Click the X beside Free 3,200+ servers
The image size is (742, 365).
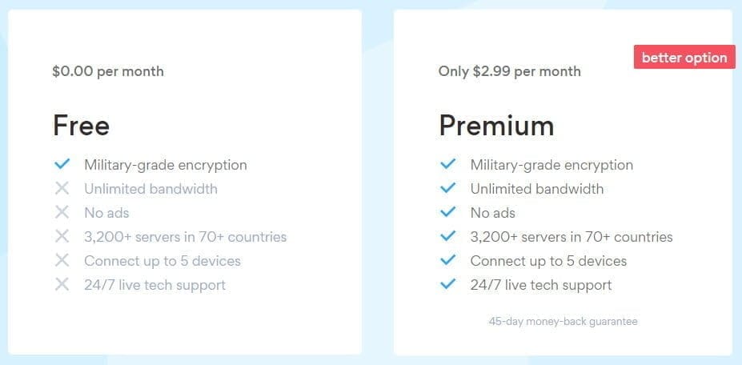click(x=62, y=237)
